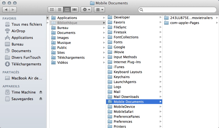The height and width of the screenshot is (128, 219).
Task: Go back with the left arrow button
Action: (6, 10)
